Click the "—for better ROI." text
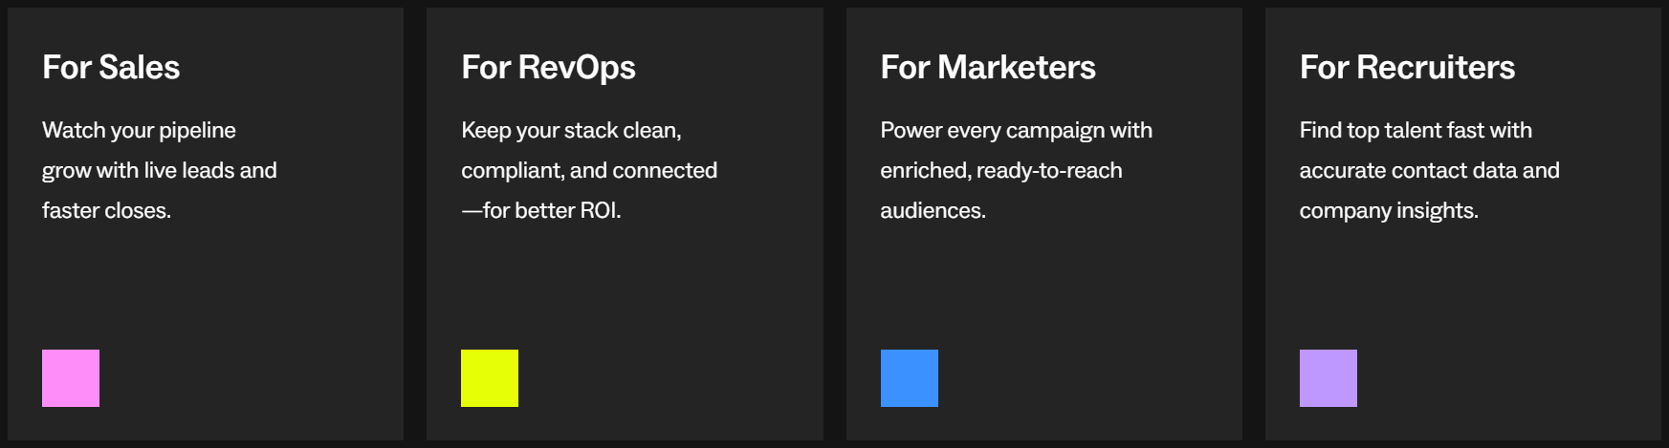This screenshot has height=448, width=1669. point(541,210)
